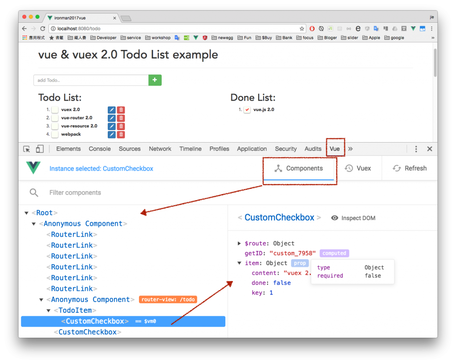456x364 pixels.
Task: Collapse the first Anonymous Component node
Action: (x=34, y=224)
